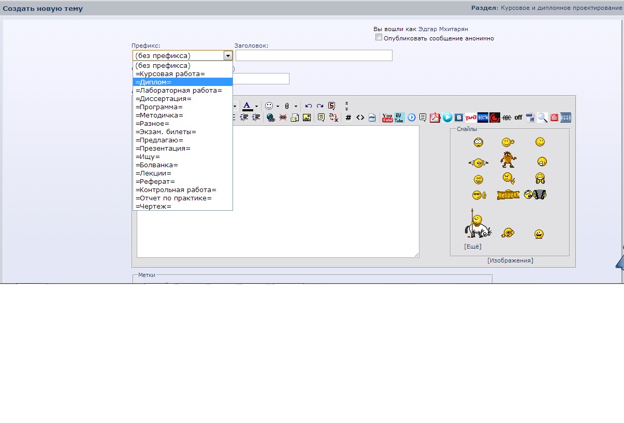
Task: Toggle anonymous message publishing checkbox
Action: click(379, 38)
